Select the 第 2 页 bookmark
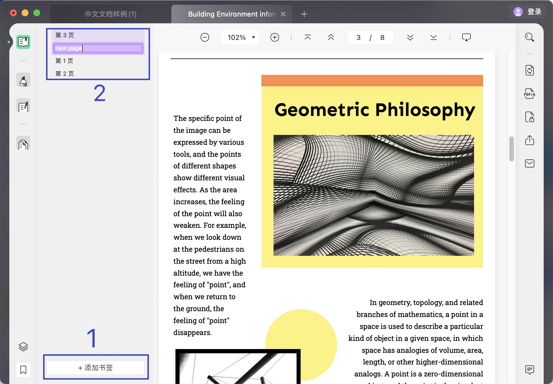Viewport: 553px width, 384px height. [98, 74]
